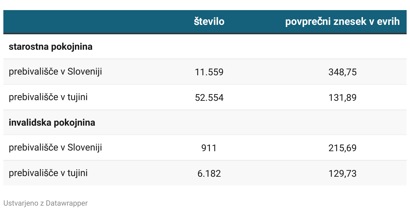
Task: Select "prebivališče v Sloveniji" under invalidska pokojnina
Action: [x=55, y=148]
